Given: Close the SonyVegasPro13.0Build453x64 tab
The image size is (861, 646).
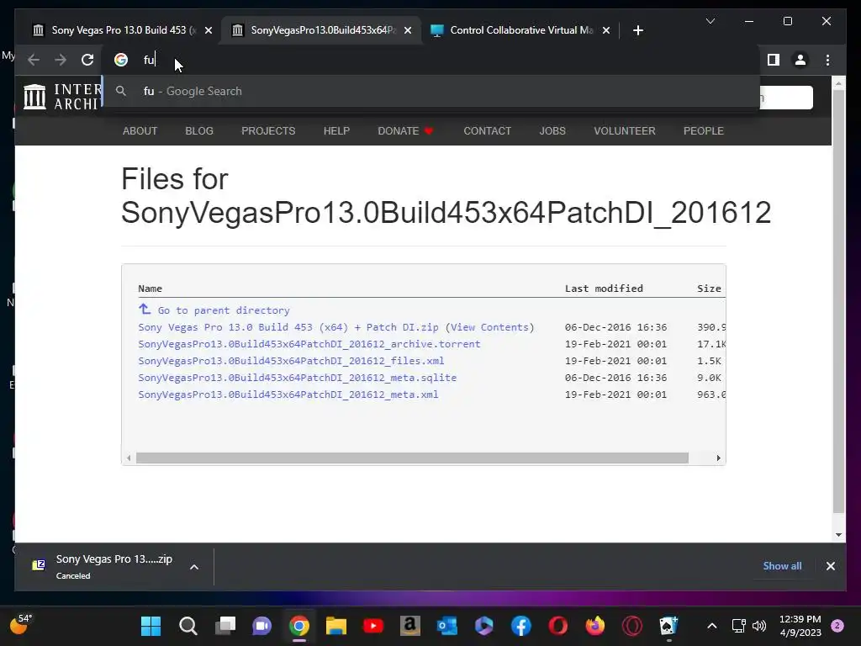Looking at the screenshot, I should pos(408,30).
